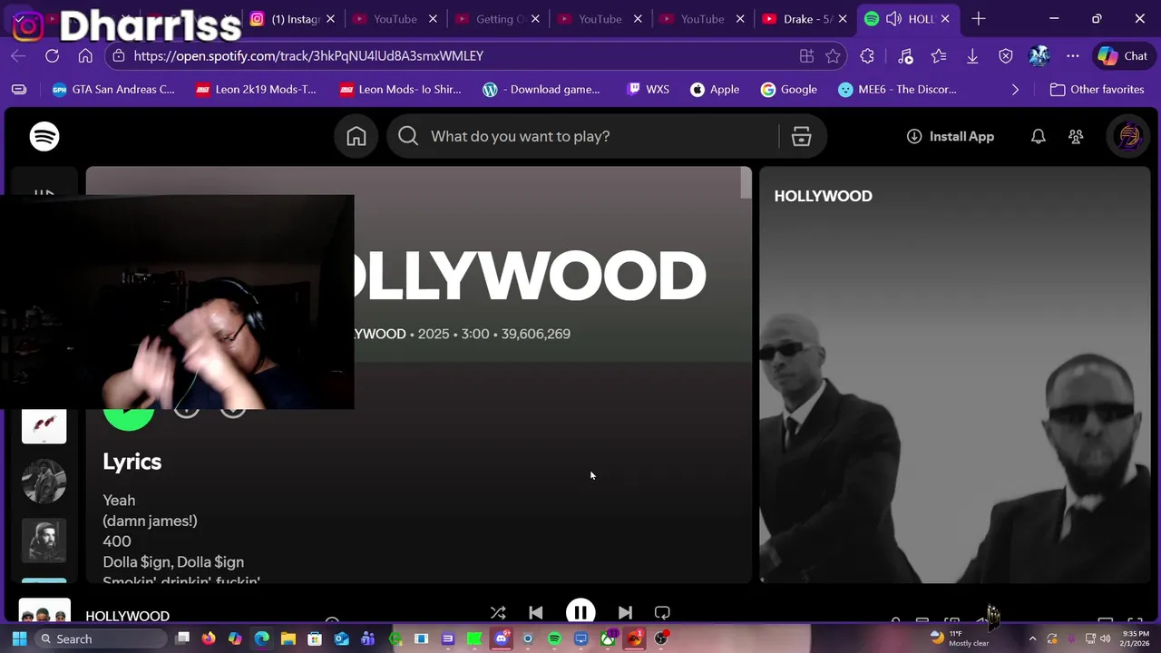Open Leon 2k19 Mods bookmark
1161x653 pixels.
(x=256, y=90)
